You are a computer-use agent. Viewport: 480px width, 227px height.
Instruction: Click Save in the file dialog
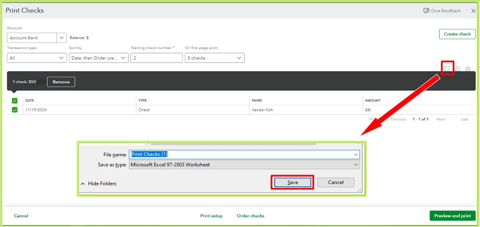[293, 182]
